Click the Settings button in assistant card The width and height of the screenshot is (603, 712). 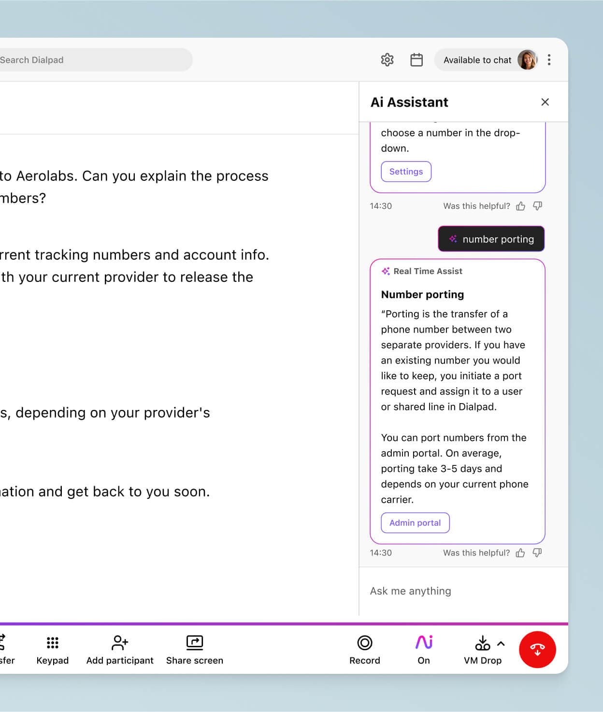pos(406,172)
